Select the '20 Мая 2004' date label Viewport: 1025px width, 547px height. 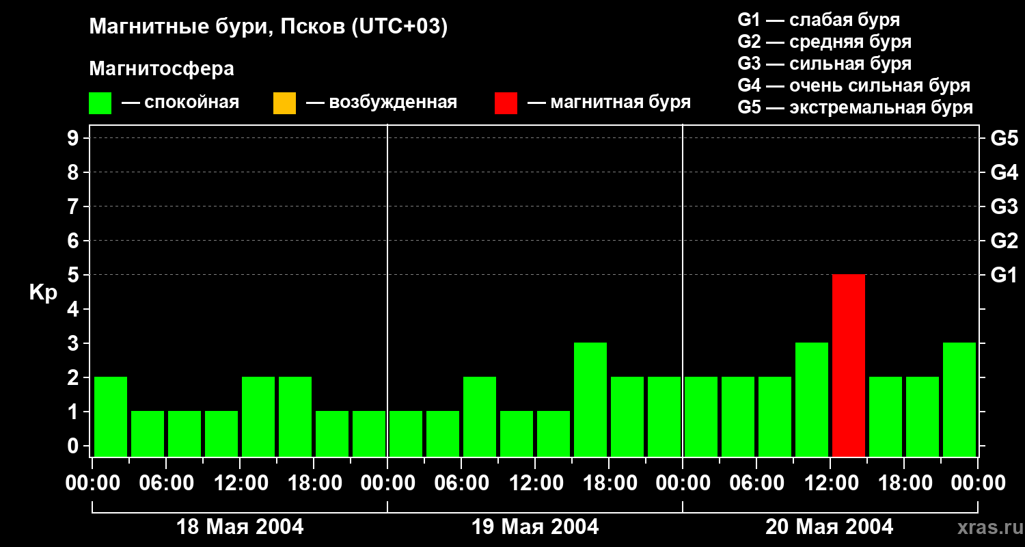[829, 527]
